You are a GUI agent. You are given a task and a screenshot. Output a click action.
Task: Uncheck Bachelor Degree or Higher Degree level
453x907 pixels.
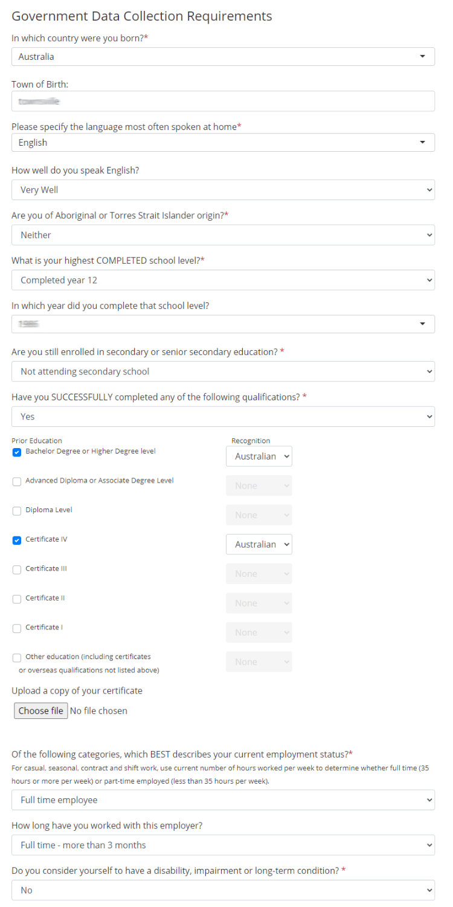tap(17, 452)
